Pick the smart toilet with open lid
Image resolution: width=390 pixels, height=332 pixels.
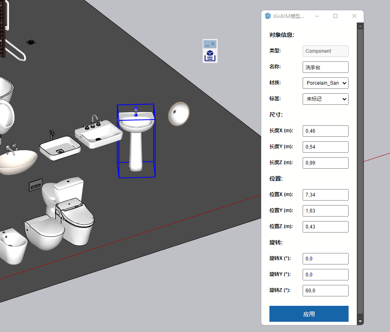[76, 221]
